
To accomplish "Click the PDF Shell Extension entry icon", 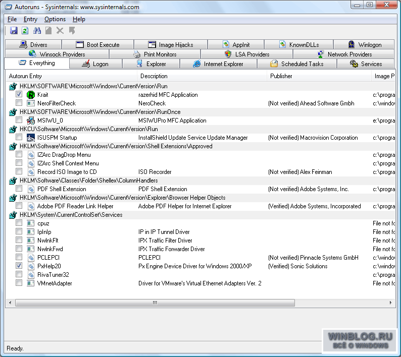I will [31, 189].
